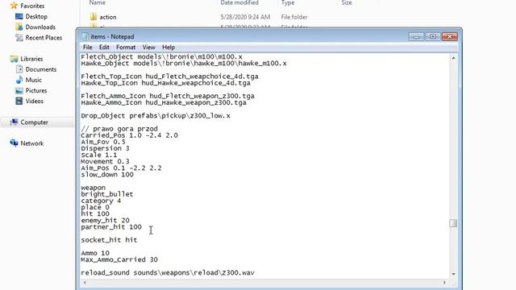The width and height of the screenshot is (516, 290).
Task: Click the vertical scrollbar up arrow
Action: [453, 58]
